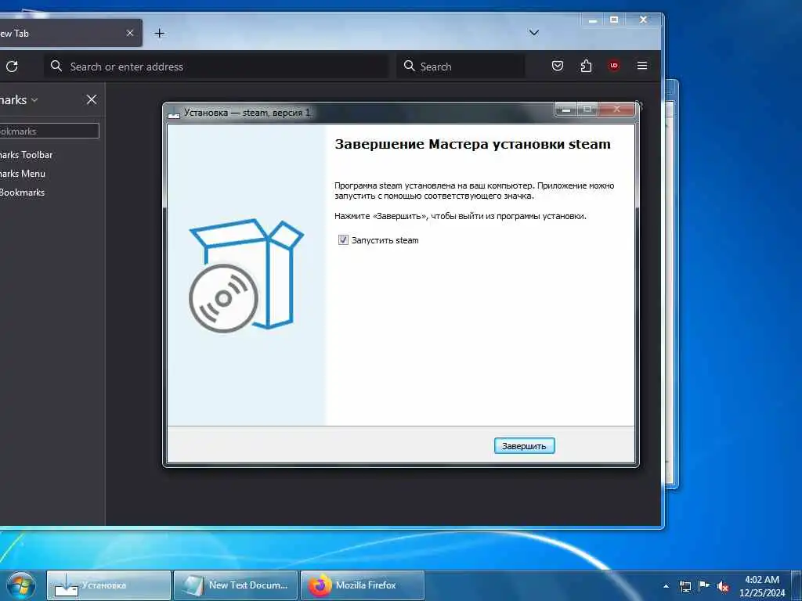Switch to Mozilla Firefox taskbar button

click(363, 585)
